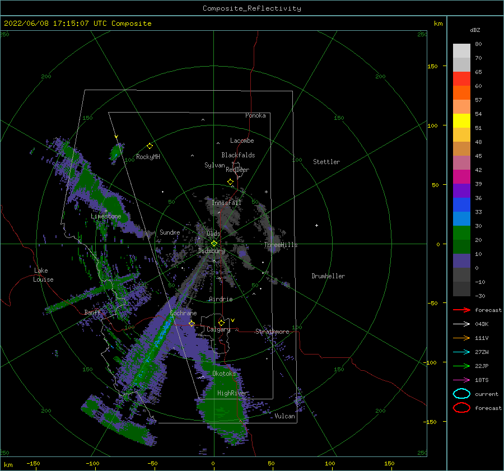Click the Innisfail city label
Screen dimensions: 504x471
[x=226, y=203]
